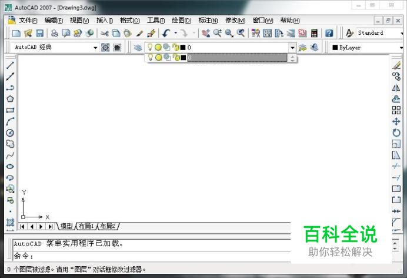Select the Stretch tool

pyautogui.click(x=396, y=155)
